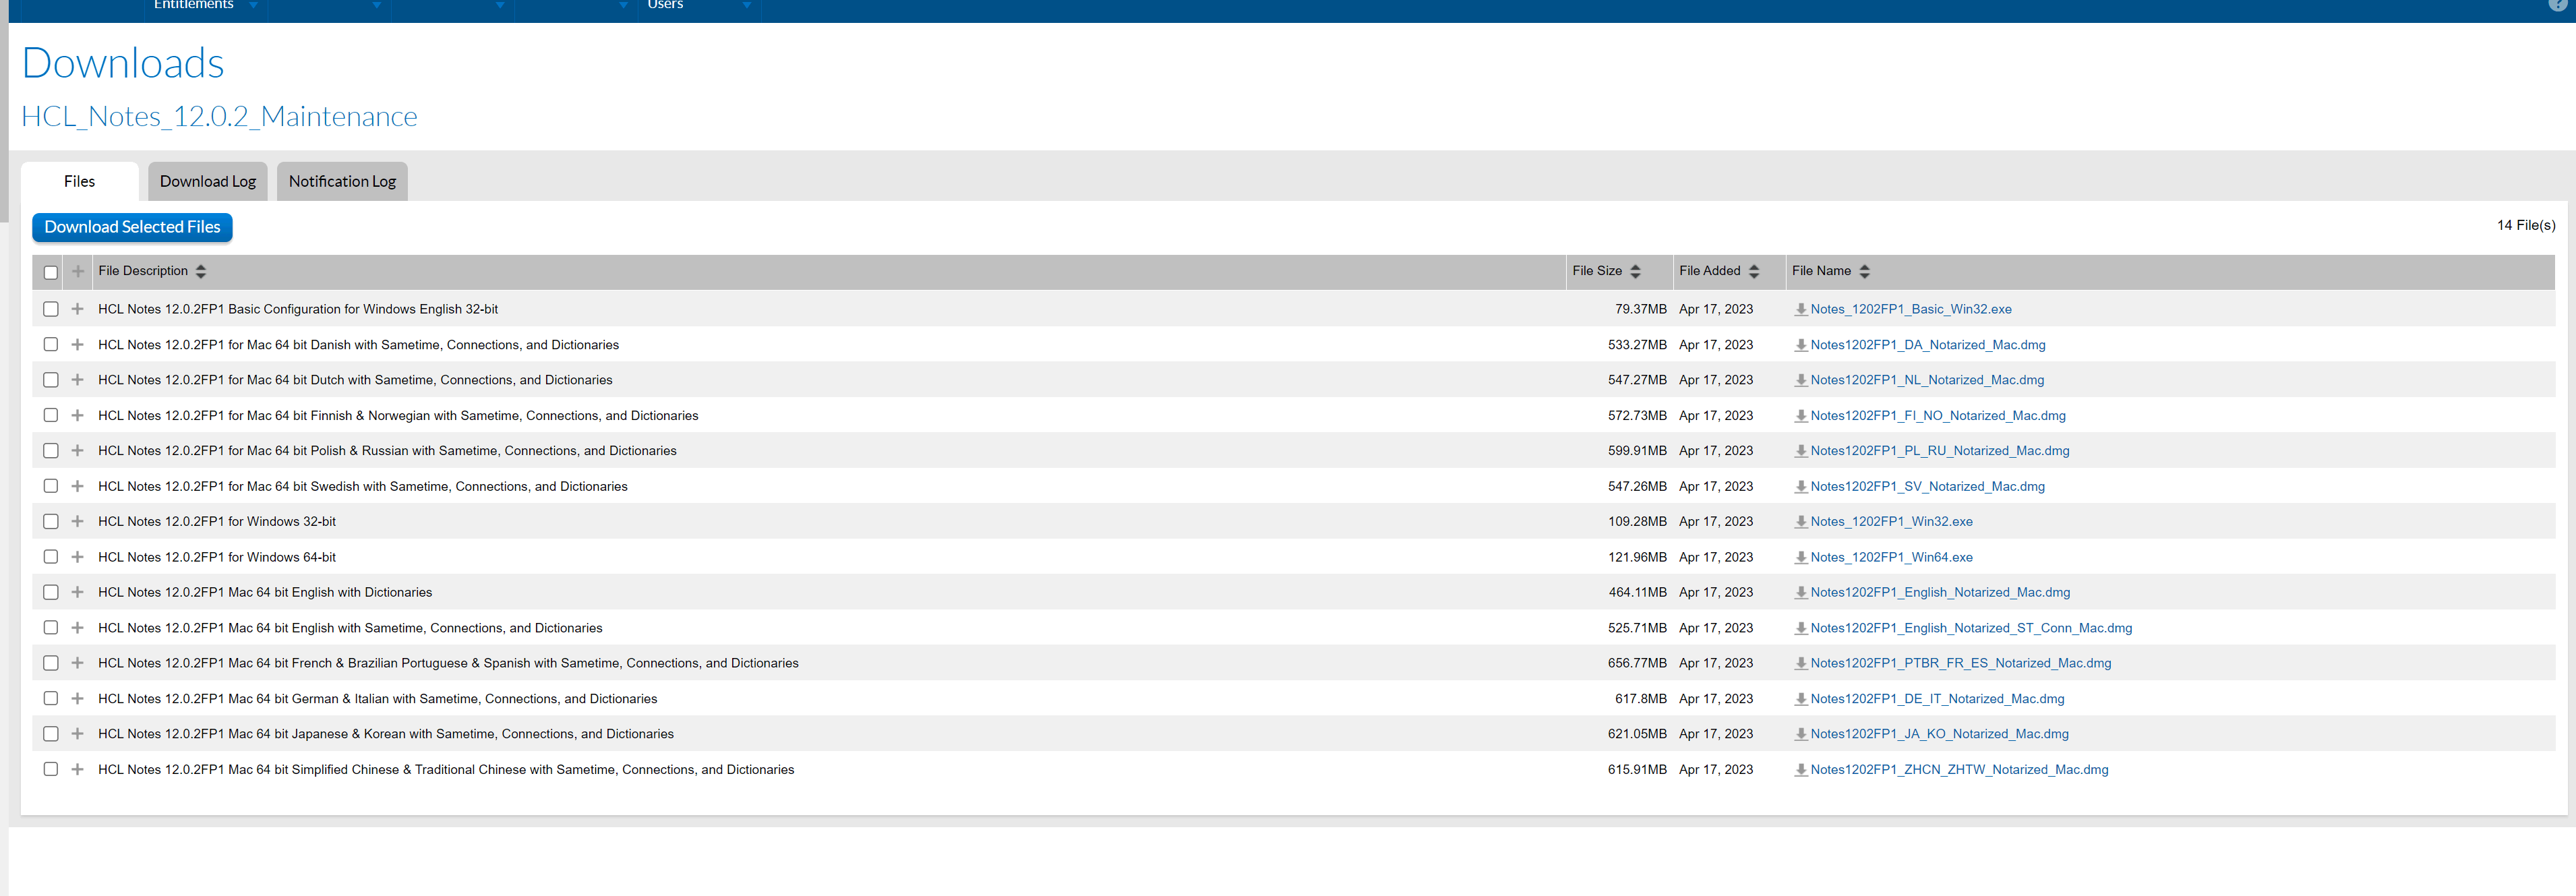Expand details for Windows 64-bit row
This screenshot has height=896, width=2576.
click(77, 557)
